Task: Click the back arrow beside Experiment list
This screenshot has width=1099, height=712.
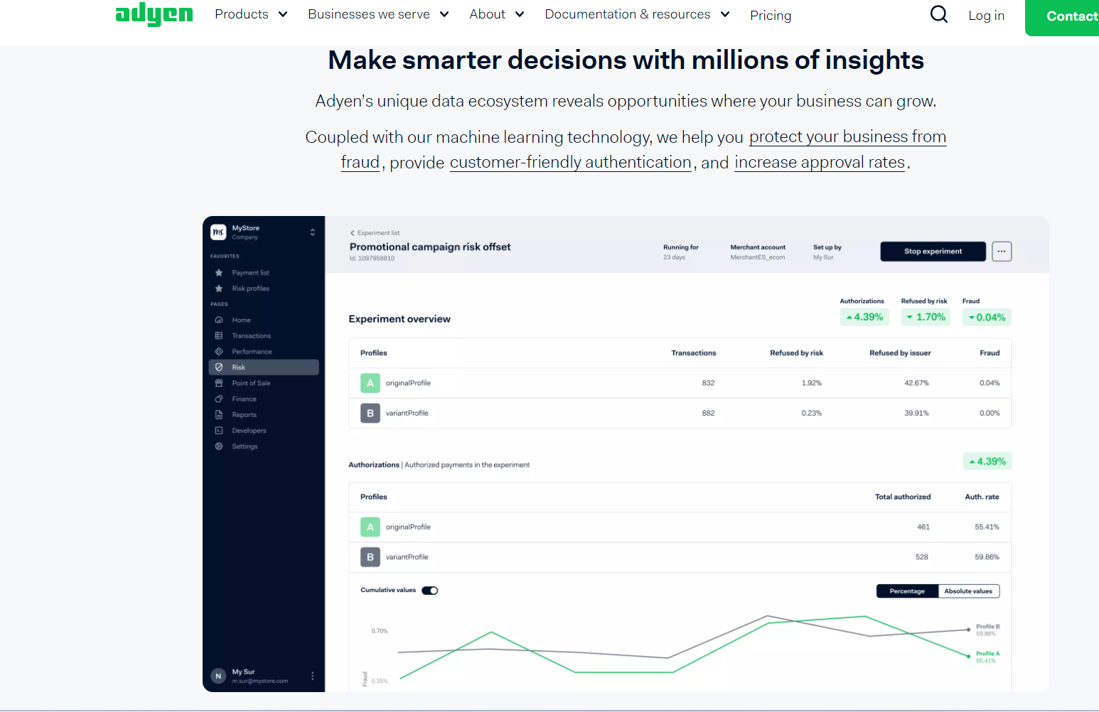Action: (x=352, y=233)
